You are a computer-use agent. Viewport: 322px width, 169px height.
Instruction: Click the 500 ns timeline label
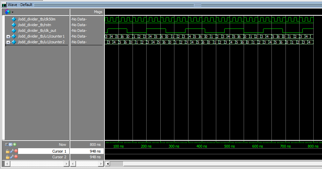230,146
